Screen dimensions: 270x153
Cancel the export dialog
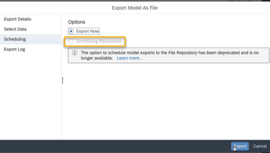(x=260, y=146)
